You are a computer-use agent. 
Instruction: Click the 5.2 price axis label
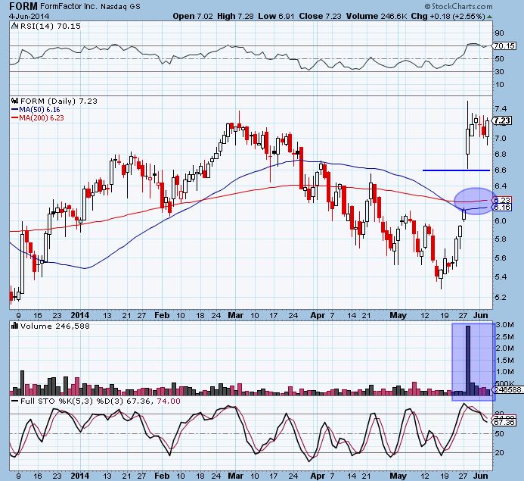pyautogui.click(x=501, y=297)
